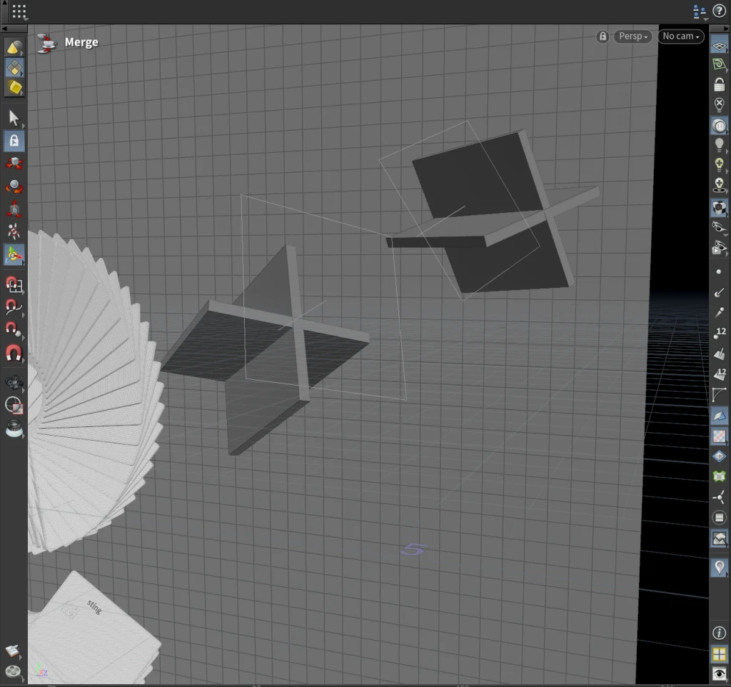Disable lighting crossed bulb icon
Image resolution: width=731 pixels, height=687 pixels.
pos(719,104)
